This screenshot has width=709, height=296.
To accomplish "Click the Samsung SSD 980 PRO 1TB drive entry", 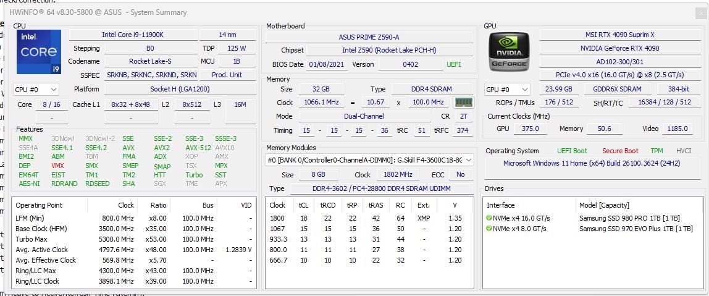I will tap(629, 218).
